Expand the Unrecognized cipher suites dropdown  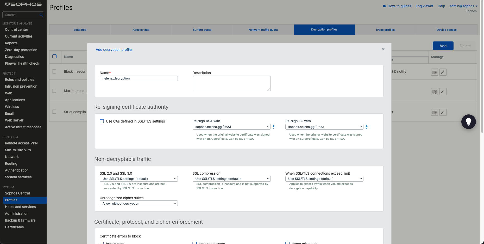click(x=139, y=204)
